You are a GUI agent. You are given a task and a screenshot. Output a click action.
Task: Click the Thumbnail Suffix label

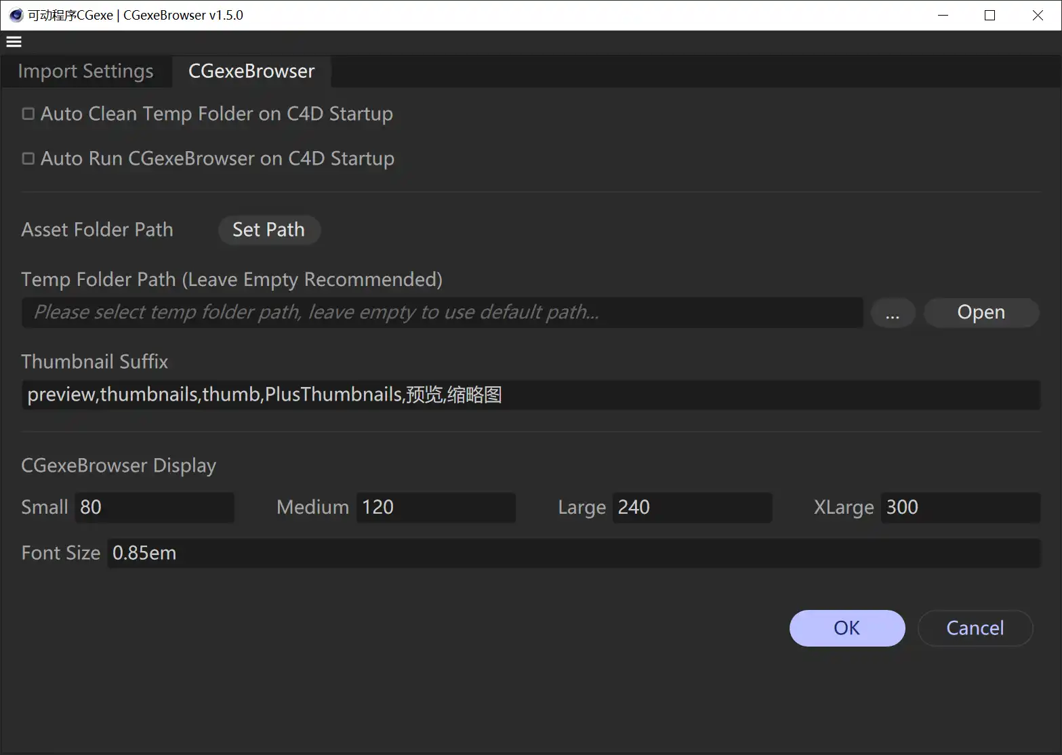tap(94, 361)
